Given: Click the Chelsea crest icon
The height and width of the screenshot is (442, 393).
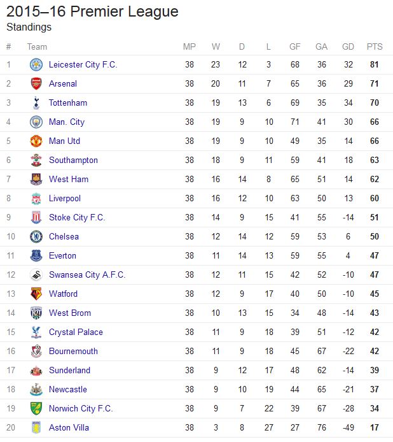Looking at the screenshot, I should [x=36, y=236].
